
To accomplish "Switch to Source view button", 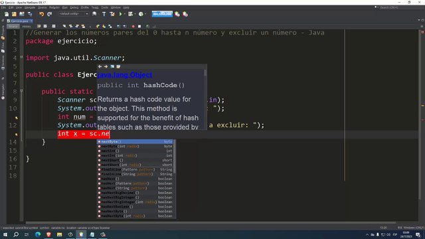I will pyautogui.click(x=13, y=27).
